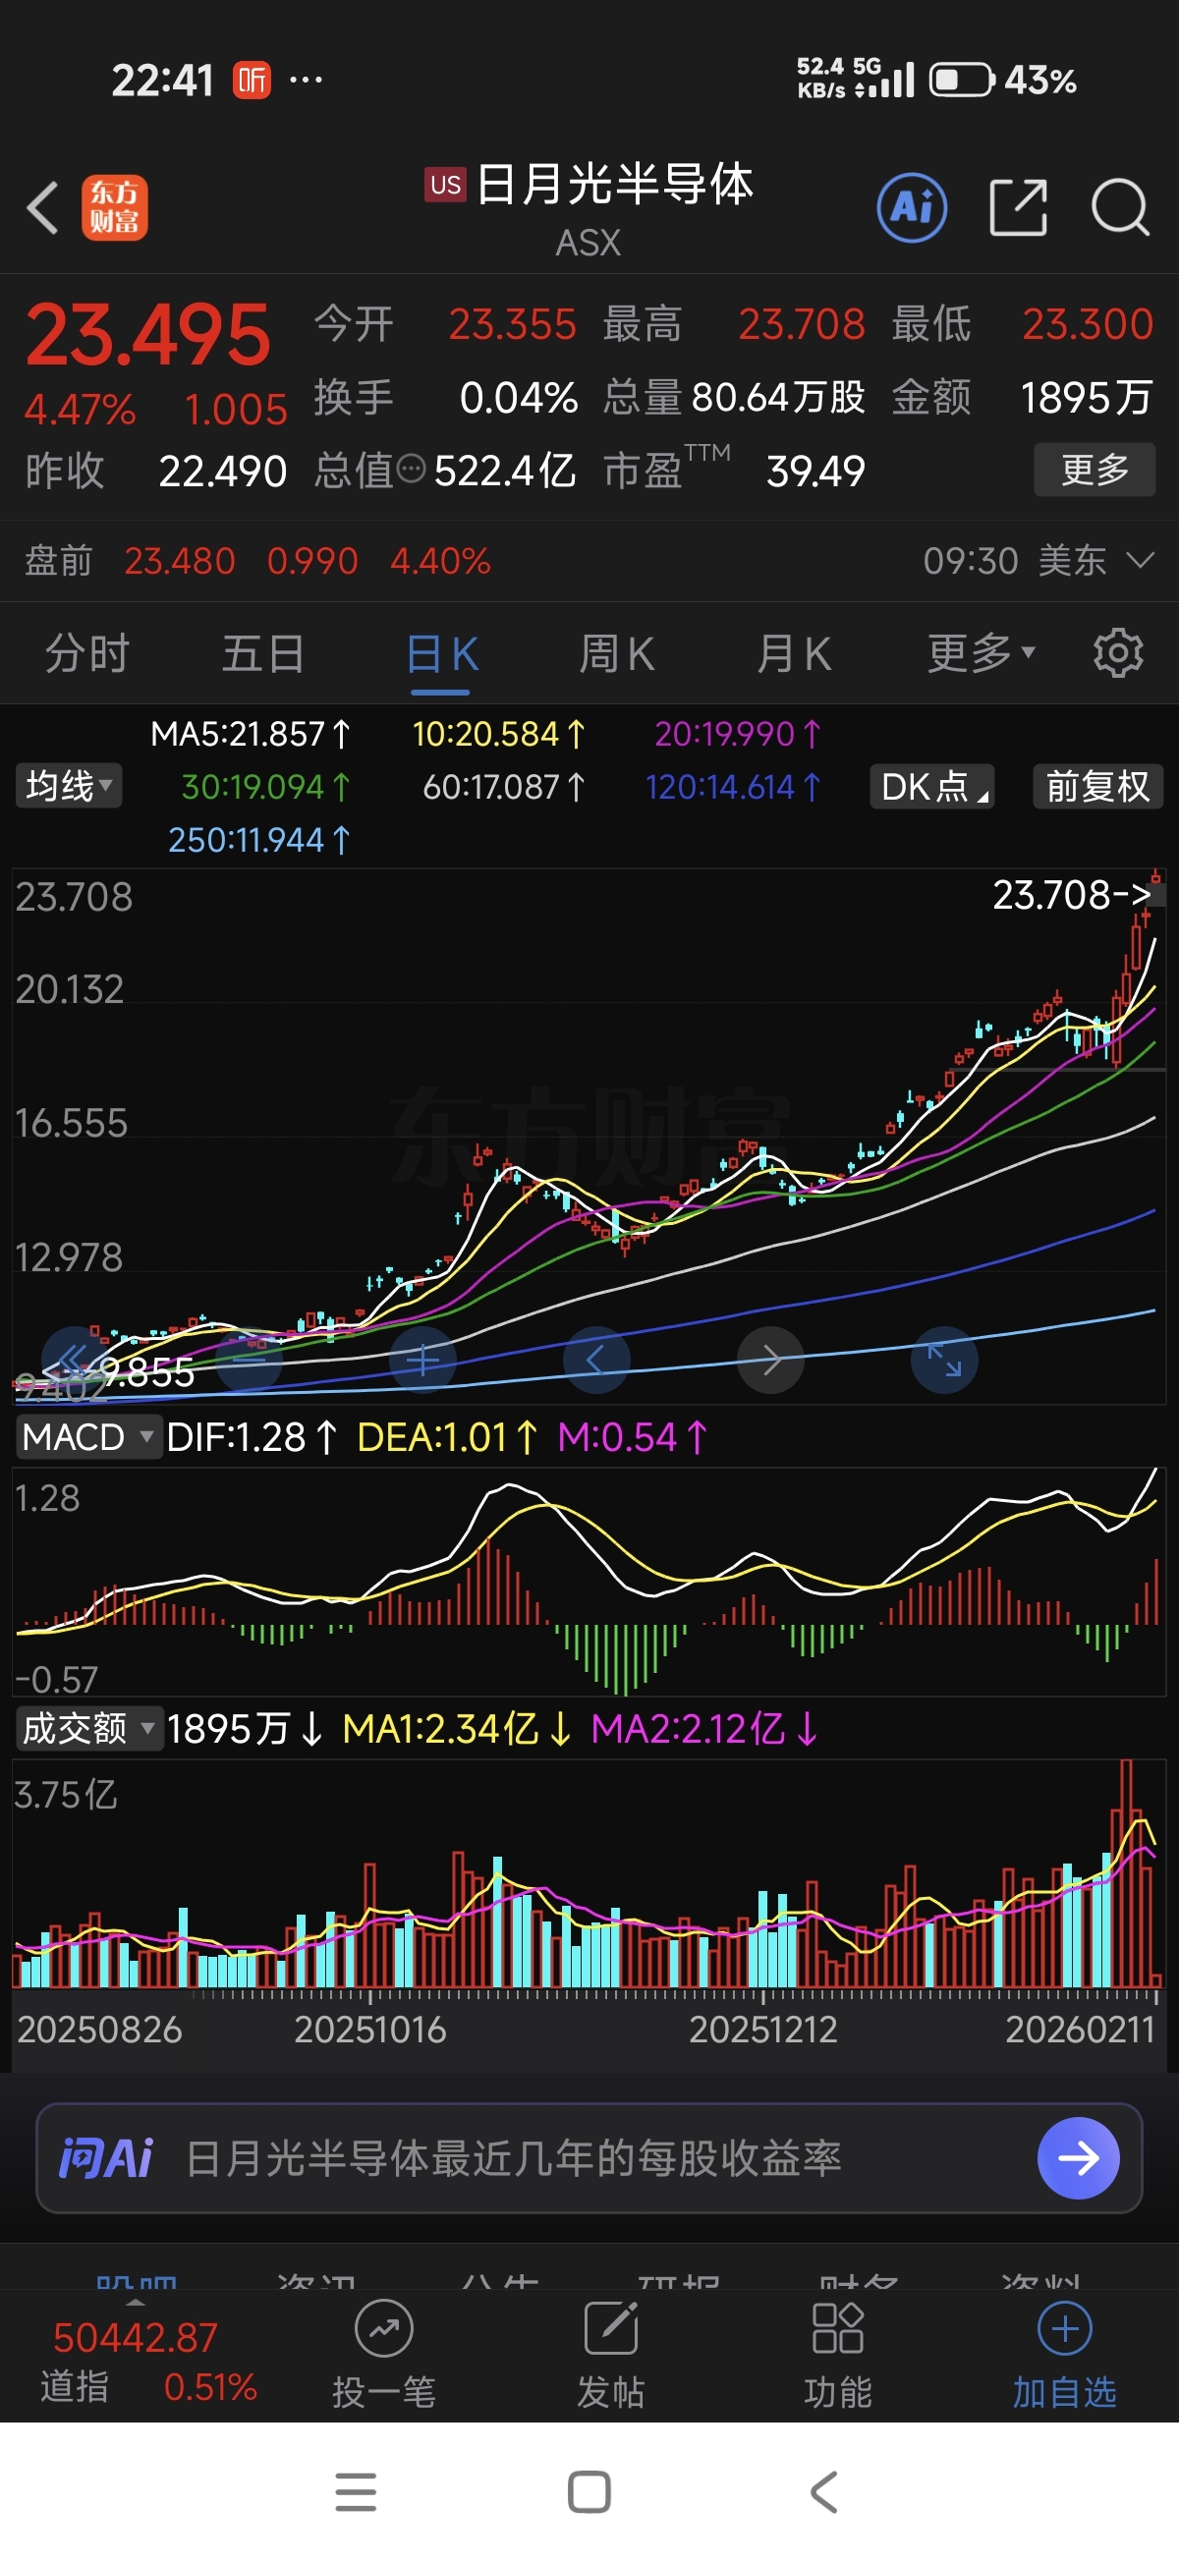Tap MA1:2.34亿 volume average value
The height and width of the screenshot is (2562, 1179).
(x=457, y=1729)
